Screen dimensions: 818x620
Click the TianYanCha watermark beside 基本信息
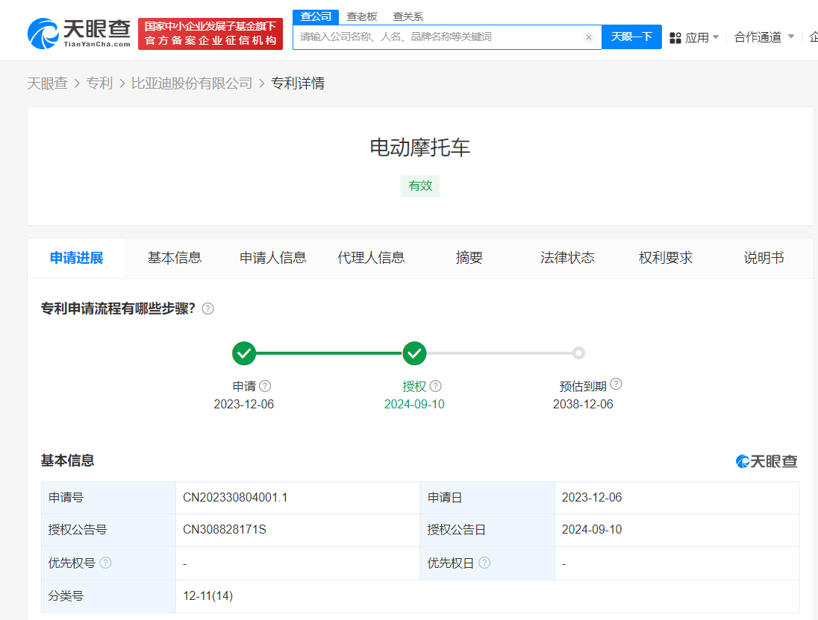767,461
